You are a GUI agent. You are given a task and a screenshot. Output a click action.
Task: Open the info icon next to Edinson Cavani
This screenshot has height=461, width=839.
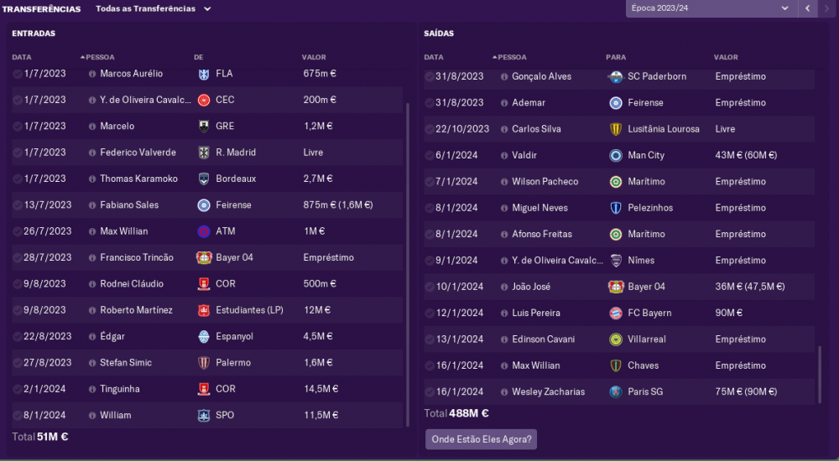pos(504,339)
